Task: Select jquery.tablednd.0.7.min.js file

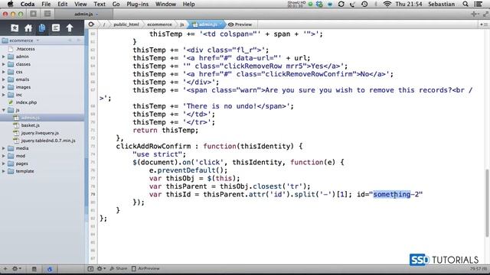Action: coord(48,141)
